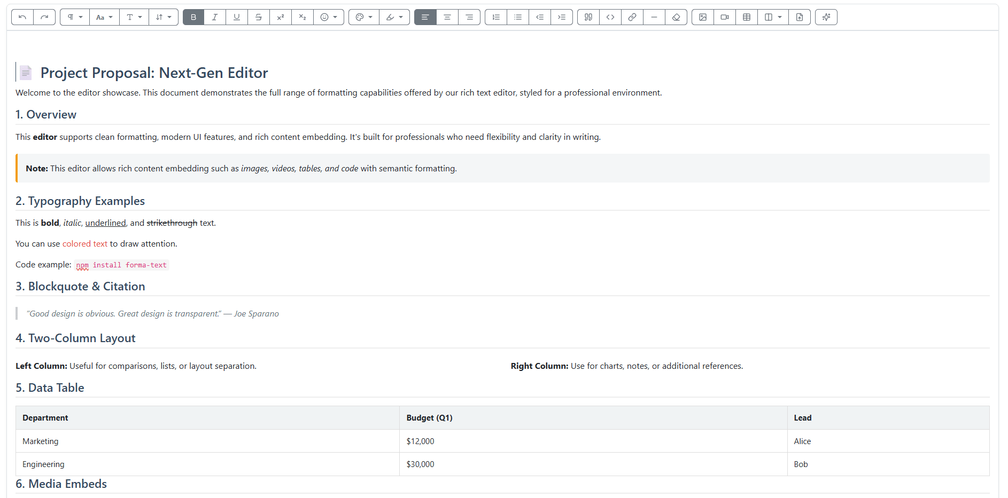
Task: Click the redo arrow button
Action: [x=44, y=17]
